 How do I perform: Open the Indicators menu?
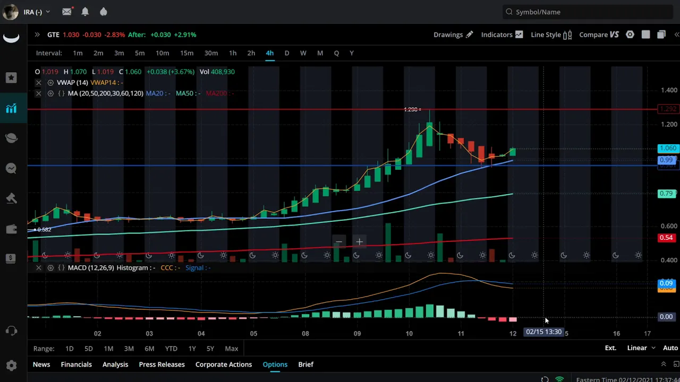coord(501,34)
